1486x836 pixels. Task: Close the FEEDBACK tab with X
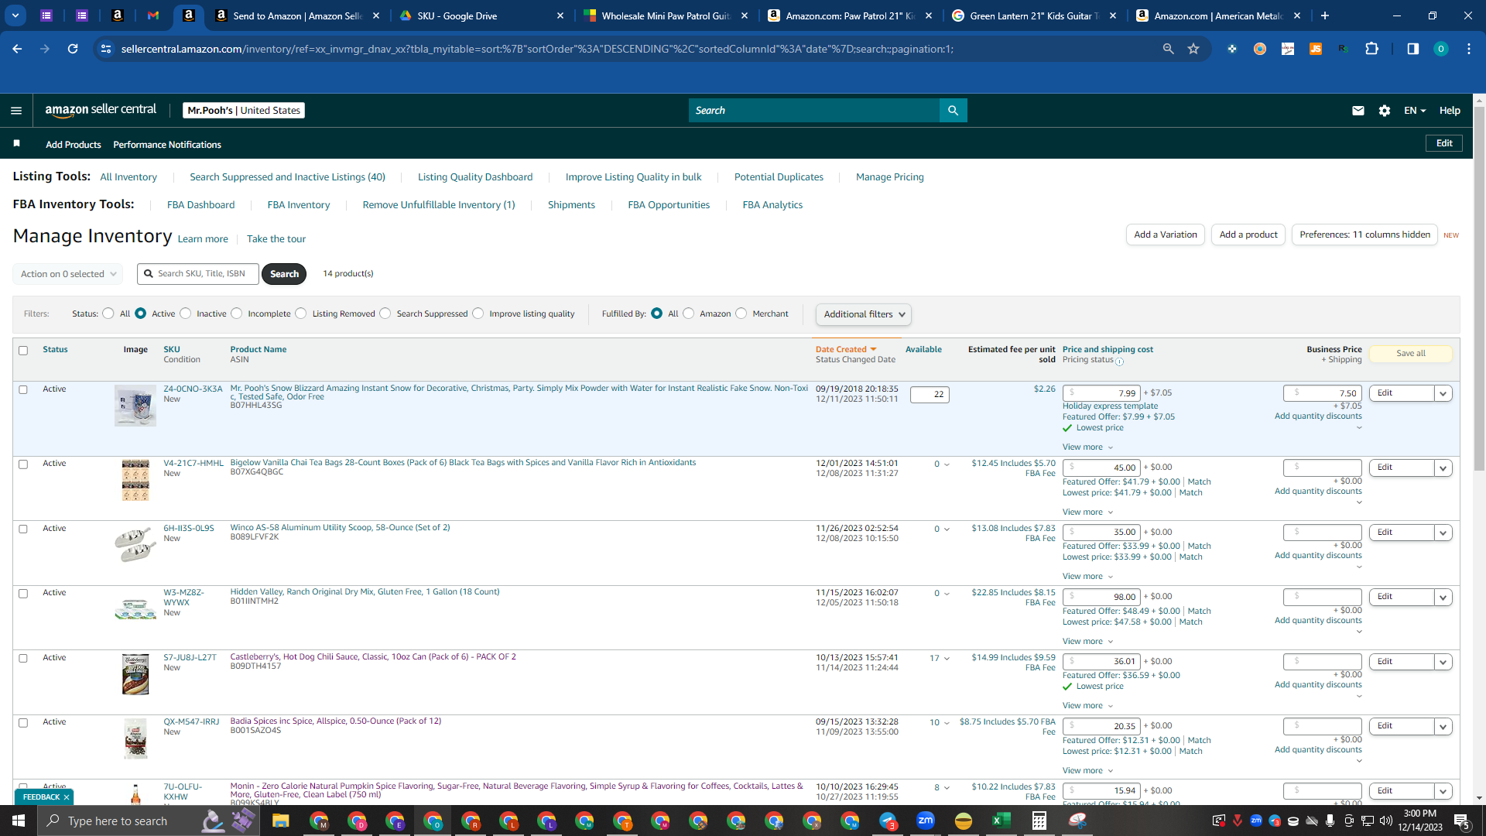tap(67, 797)
